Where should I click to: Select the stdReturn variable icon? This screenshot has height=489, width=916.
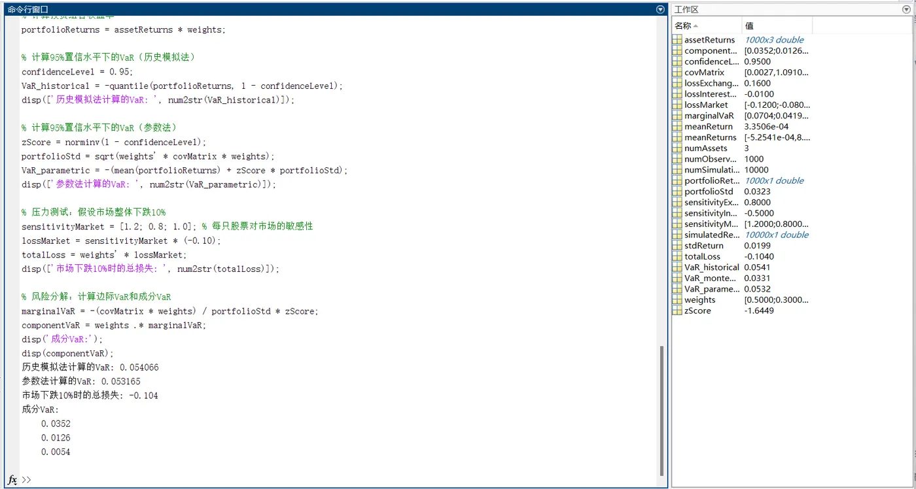point(678,246)
